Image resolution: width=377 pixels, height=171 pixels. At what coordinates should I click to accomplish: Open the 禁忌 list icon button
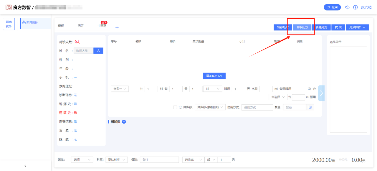click(310, 107)
